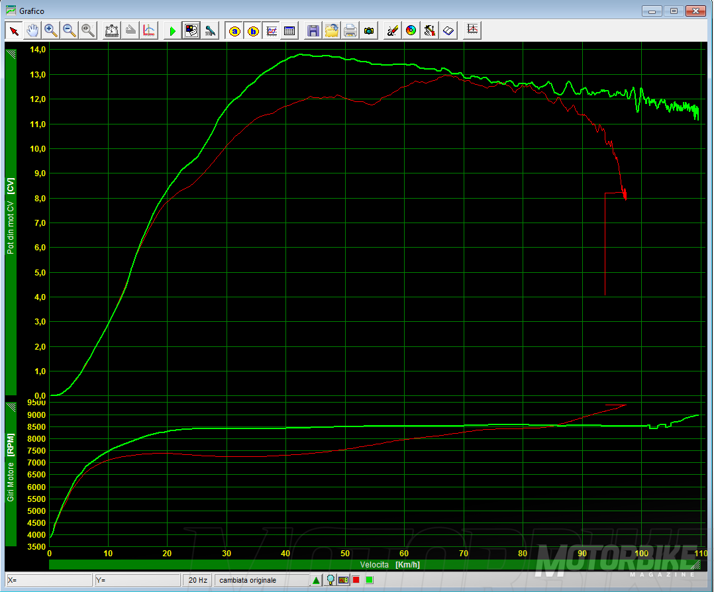Click the green triangle in status bar
Image resolution: width=714 pixels, height=592 pixels.
[x=316, y=580]
